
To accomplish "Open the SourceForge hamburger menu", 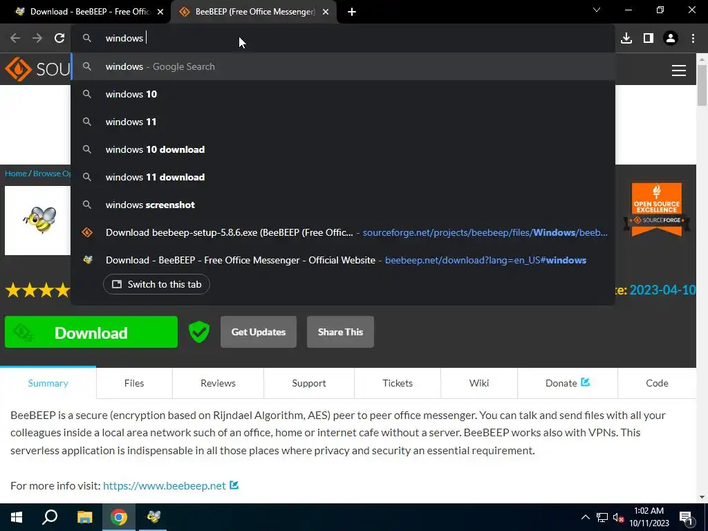I will pos(678,71).
